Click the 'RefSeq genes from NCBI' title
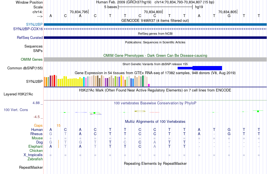The width and height of the screenshot is (267, 174). click(155, 34)
